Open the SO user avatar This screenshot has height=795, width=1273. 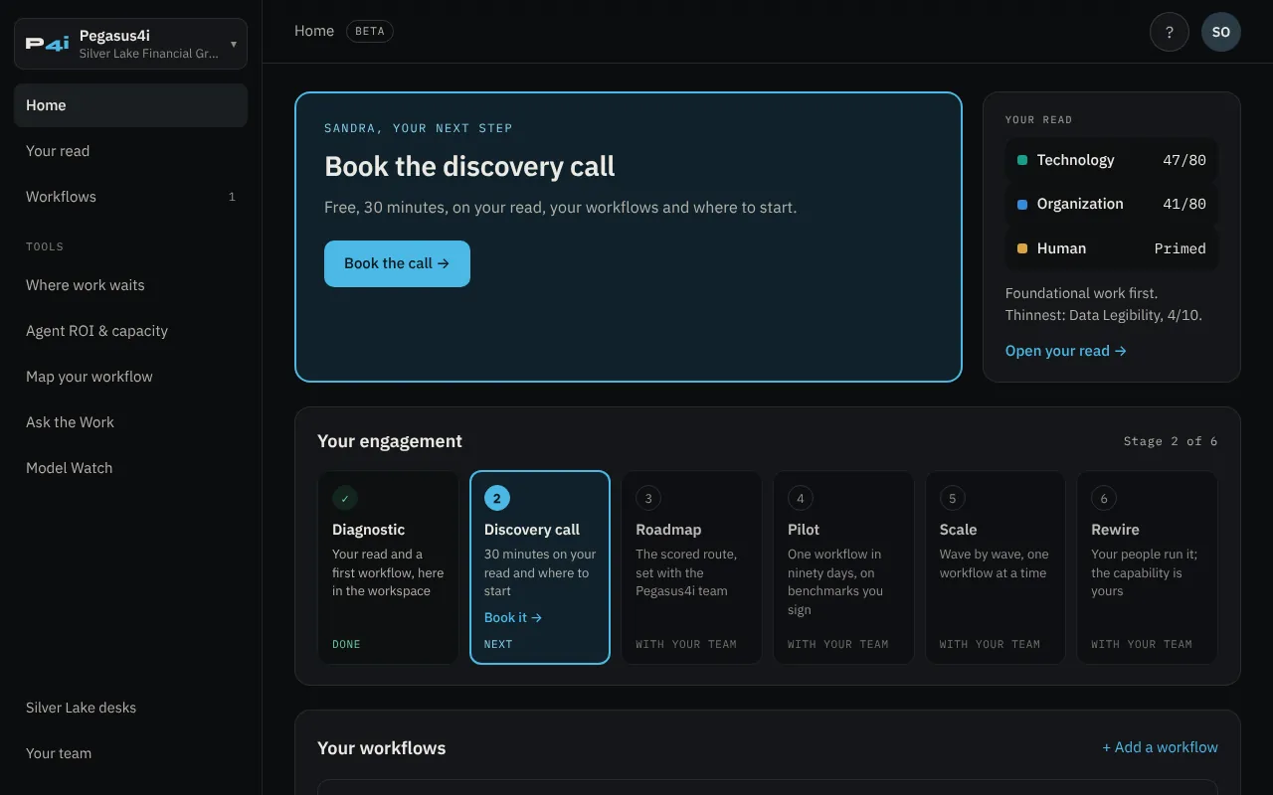(1221, 32)
